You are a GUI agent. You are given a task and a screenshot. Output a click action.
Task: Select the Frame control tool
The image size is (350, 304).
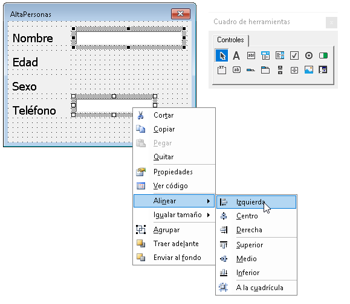coord(222,70)
